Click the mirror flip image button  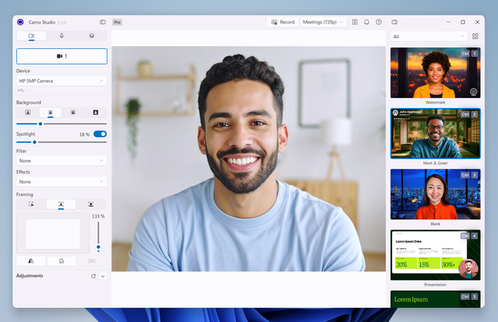pos(31,261)
